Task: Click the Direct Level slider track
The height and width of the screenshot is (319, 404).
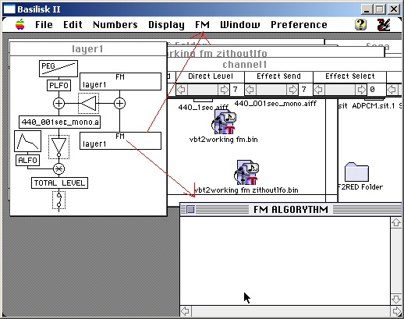Action: tap(203, 90)
